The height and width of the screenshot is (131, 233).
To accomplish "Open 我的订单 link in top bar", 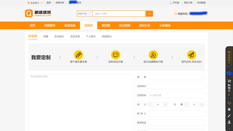I will (x=188, y=3).
